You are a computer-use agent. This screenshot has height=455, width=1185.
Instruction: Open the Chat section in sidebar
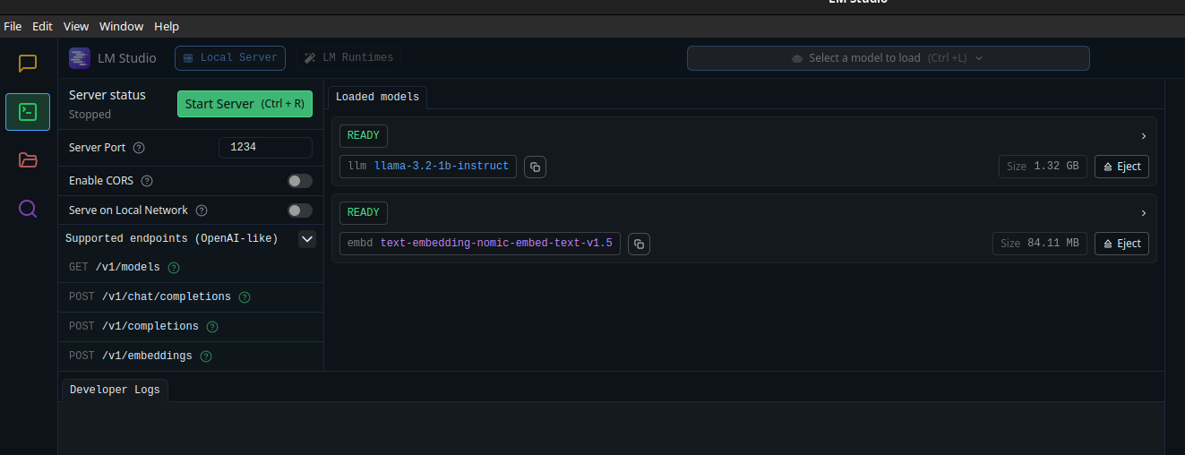point(28,64)
